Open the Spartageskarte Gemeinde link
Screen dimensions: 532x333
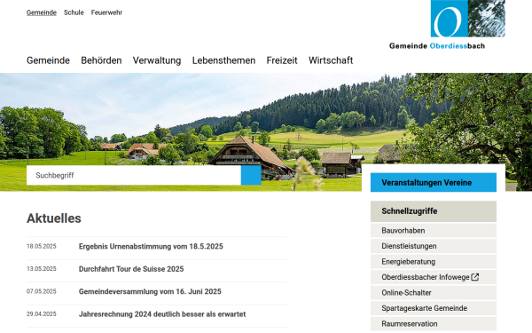[434, 308]
